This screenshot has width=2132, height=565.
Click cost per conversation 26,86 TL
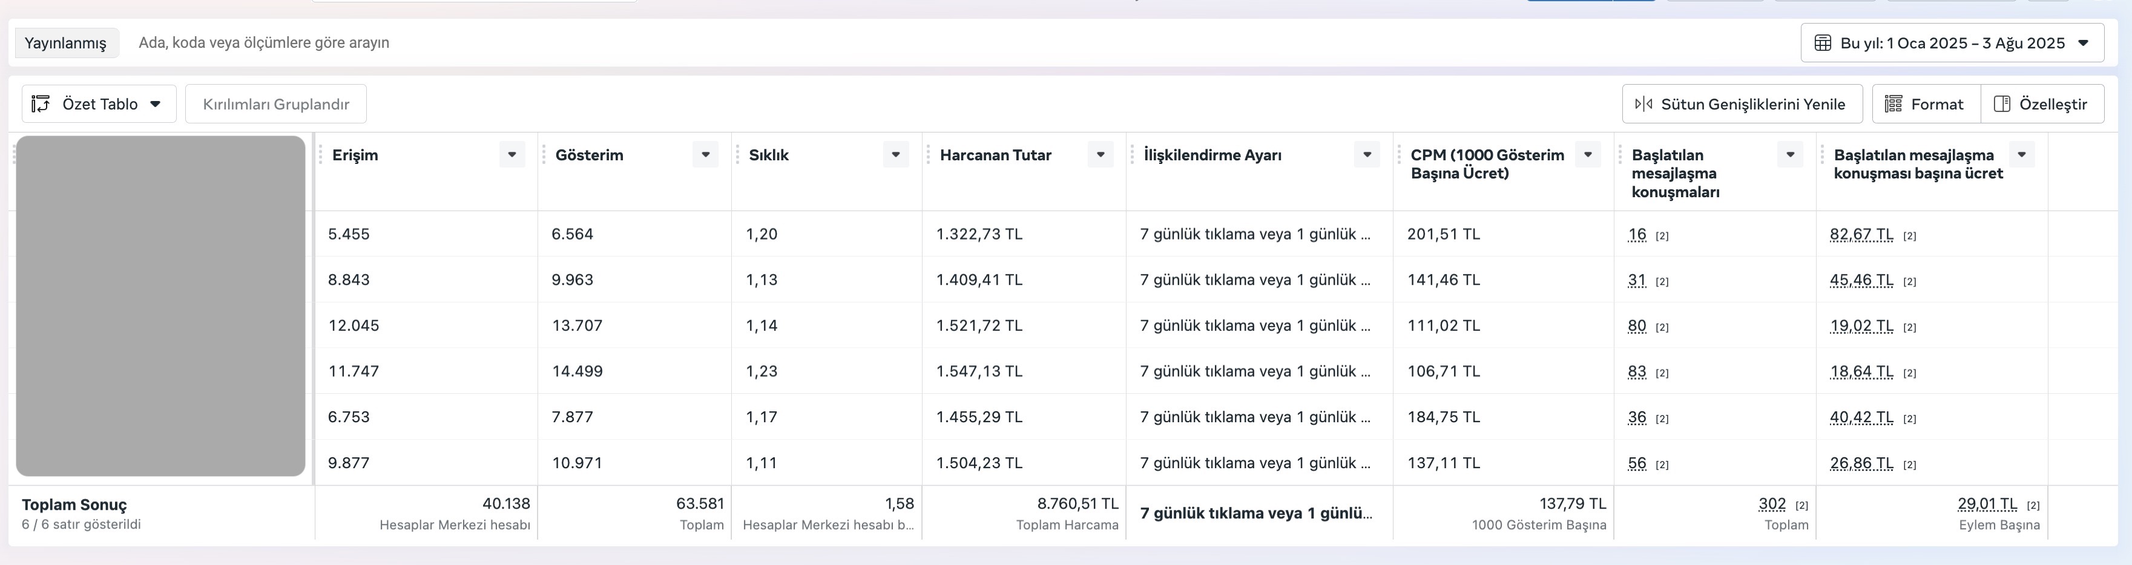[x=1861, y=463]
